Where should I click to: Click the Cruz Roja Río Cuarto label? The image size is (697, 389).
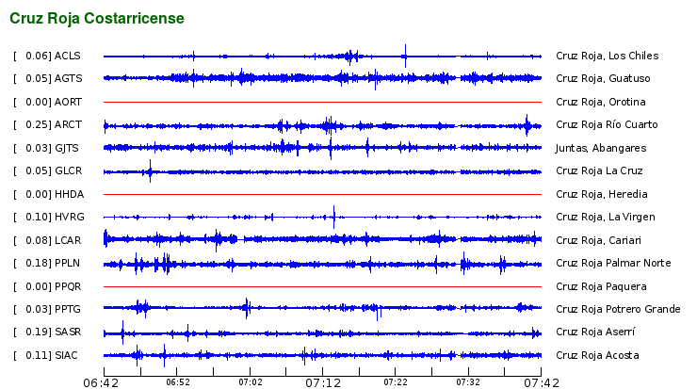coord(607,124)
